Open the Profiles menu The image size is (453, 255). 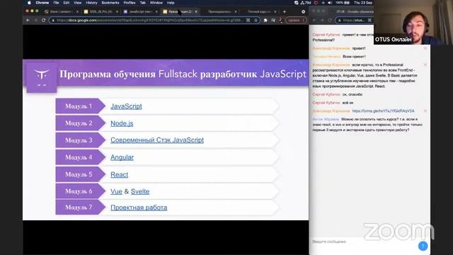[x=130, y=3]
